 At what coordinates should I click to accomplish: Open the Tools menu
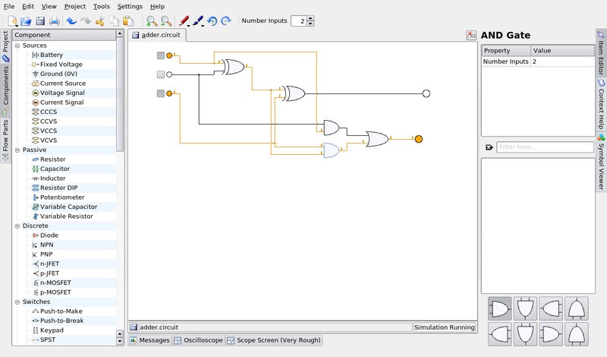(x=101, y=6)
